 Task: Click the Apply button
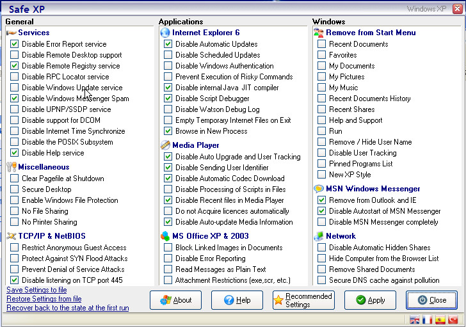[370, 300]
